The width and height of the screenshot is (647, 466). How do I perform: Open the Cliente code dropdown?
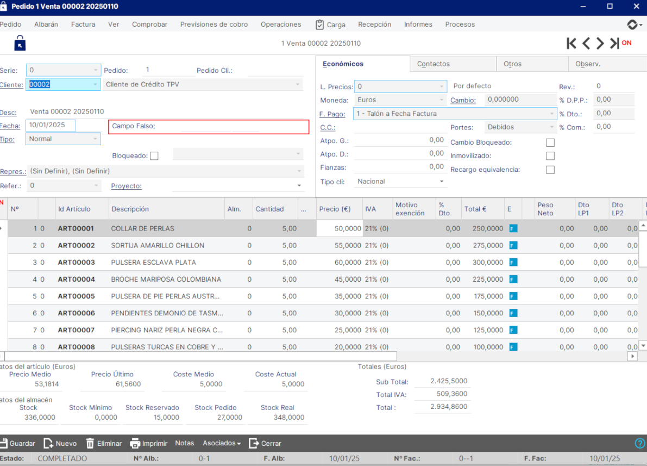(x=95, y=84)
